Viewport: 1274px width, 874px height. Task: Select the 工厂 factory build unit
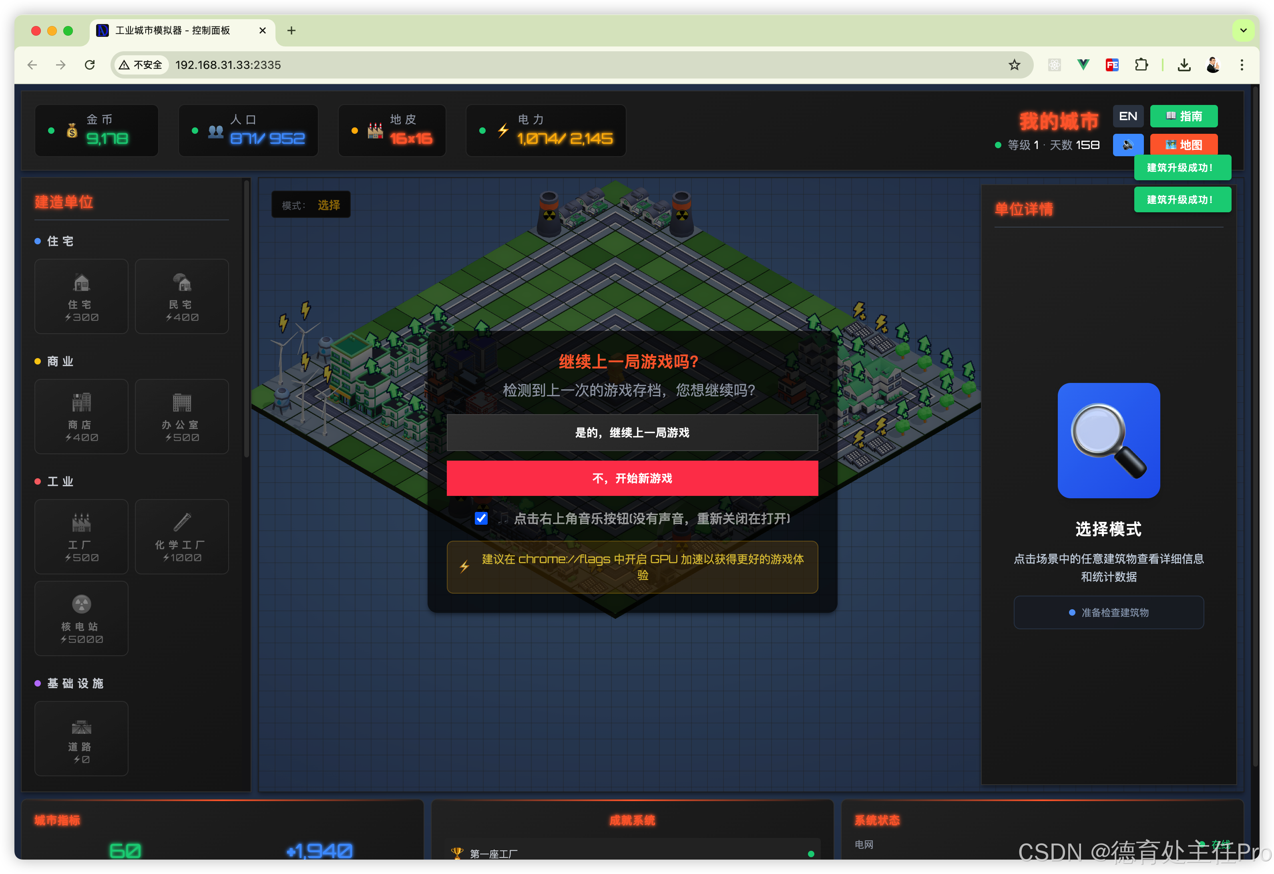click(81, 536)
